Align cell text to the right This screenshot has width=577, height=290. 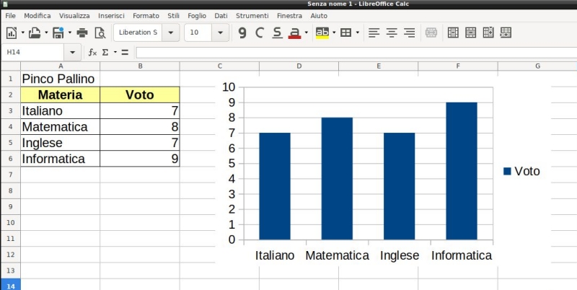409,32
